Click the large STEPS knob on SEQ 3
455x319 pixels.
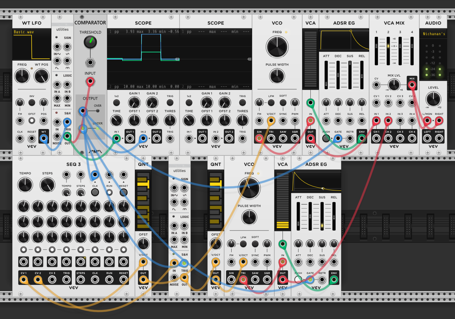[x=47, y=185]
